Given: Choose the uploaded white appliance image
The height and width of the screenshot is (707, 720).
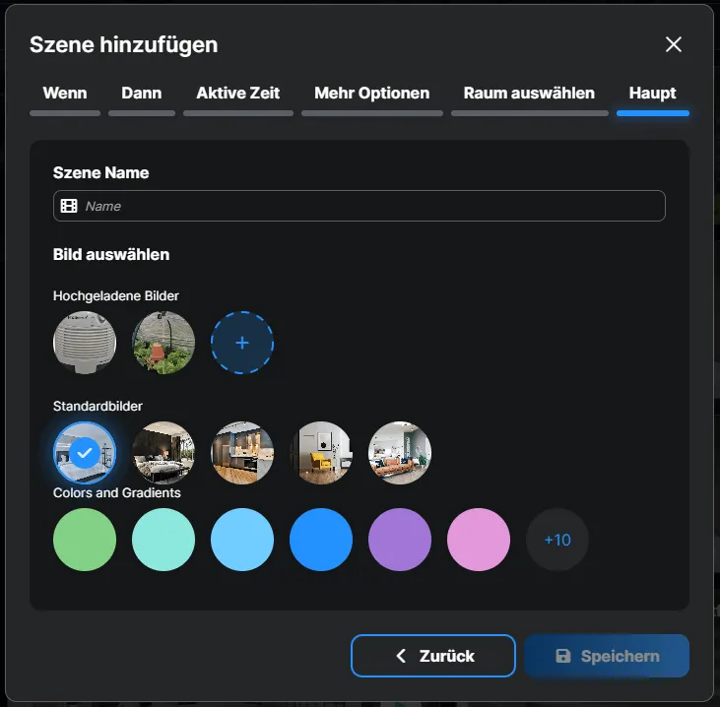Looking at the screenshot, I should [x=85, y=343].
